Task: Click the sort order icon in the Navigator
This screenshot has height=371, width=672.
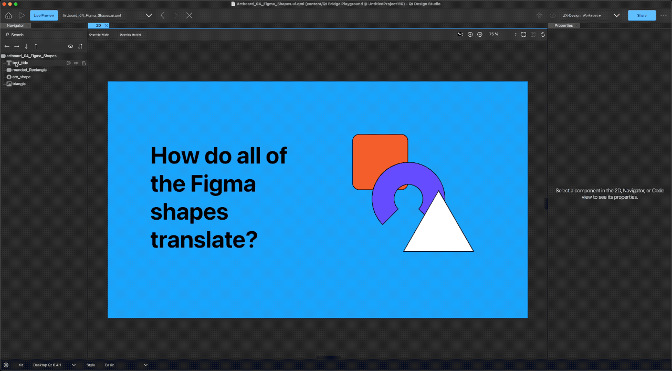Action: pos(80,46)
